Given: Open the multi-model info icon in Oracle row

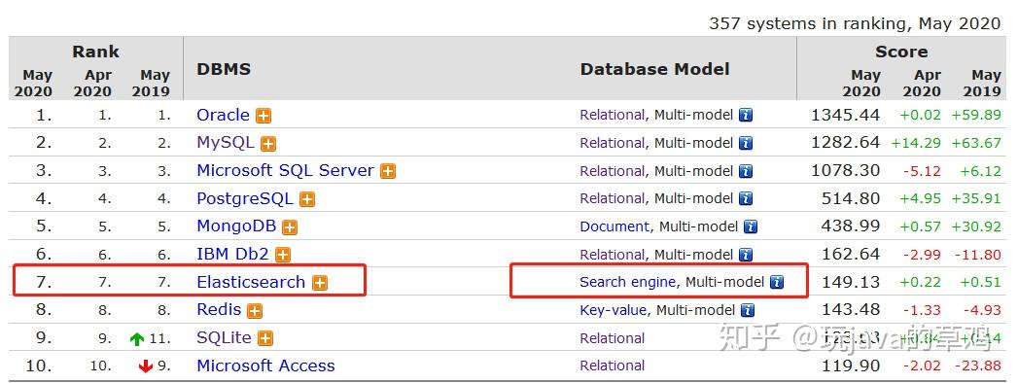Looking at the screenshot, I should click(x=746, y=116).
